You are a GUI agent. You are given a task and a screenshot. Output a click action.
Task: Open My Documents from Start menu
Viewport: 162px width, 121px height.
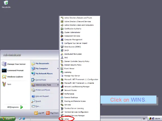coord(45,64)
